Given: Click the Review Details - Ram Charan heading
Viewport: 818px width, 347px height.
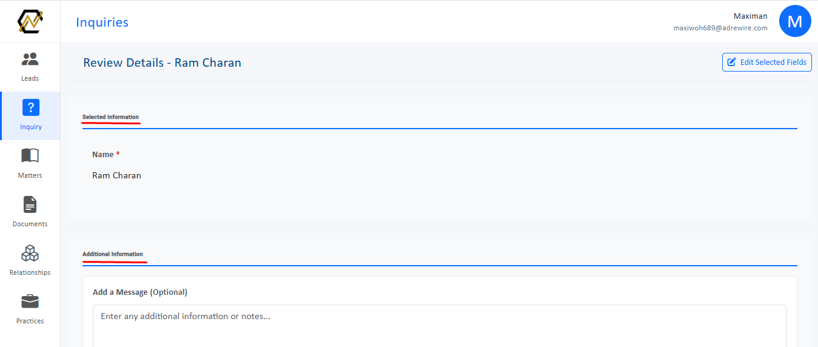Looking at the screenshot, I should pos(162,62).
